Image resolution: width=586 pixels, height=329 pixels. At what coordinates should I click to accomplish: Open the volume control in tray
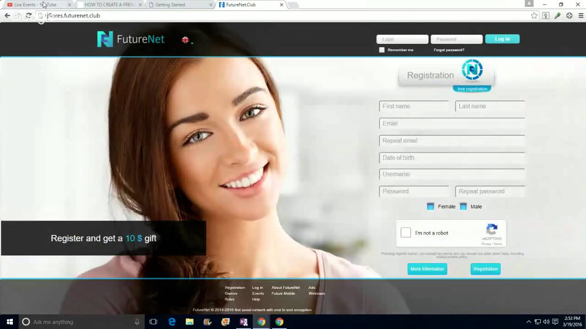[546, 322]
